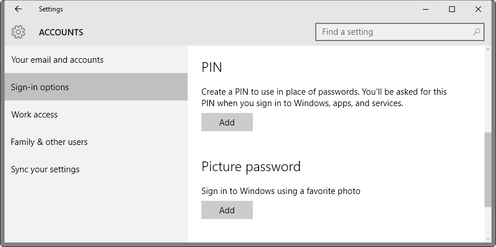This screenshot has width=496, height=247.
Task: Open 'Family & other users' settings
Action: (x=49, y=142)
